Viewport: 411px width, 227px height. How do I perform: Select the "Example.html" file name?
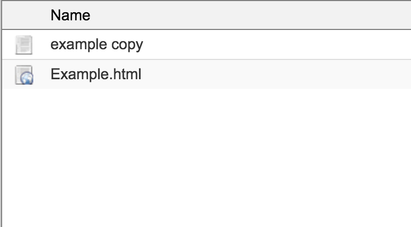[96, 74]
